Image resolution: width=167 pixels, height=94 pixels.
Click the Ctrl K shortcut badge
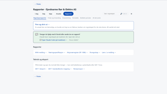(125, 14)
